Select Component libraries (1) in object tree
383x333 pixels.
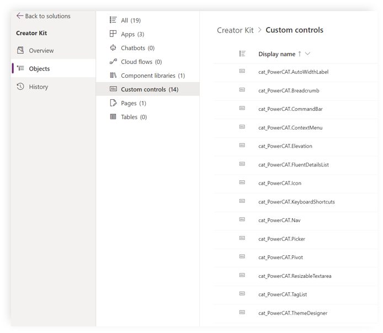(148, 76)
